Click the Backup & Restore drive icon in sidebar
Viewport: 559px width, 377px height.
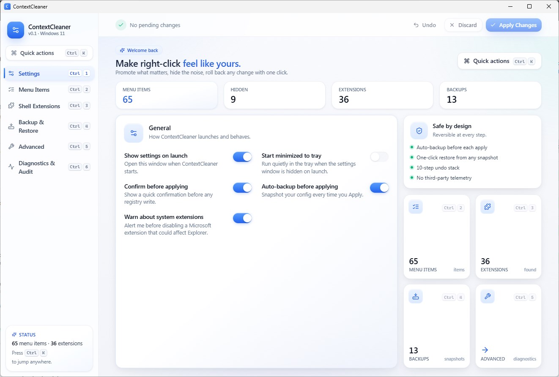11,126
